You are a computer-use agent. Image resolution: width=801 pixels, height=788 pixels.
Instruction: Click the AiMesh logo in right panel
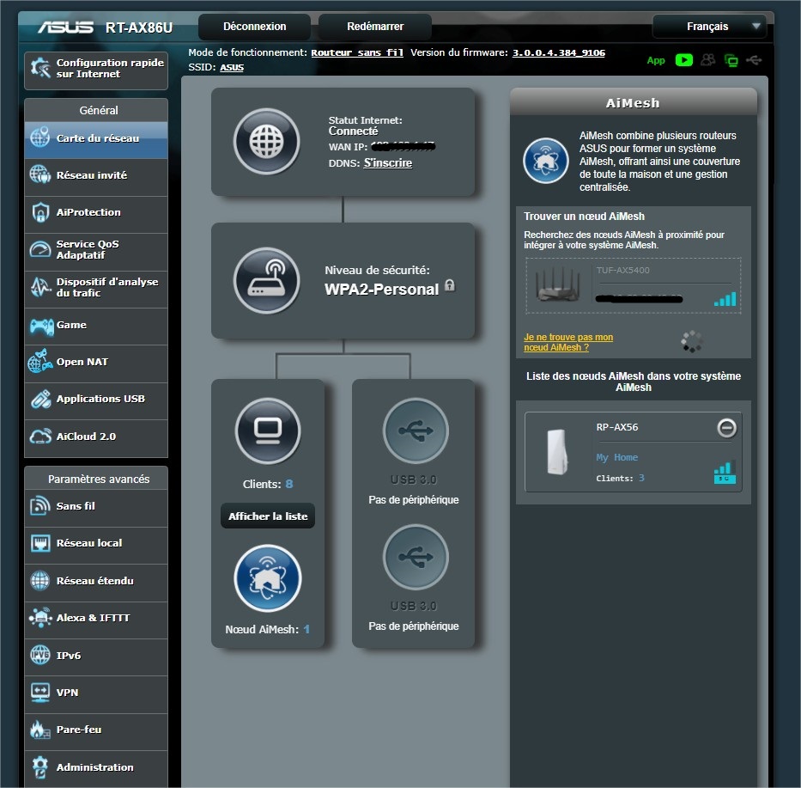click(x=545, y=161)
